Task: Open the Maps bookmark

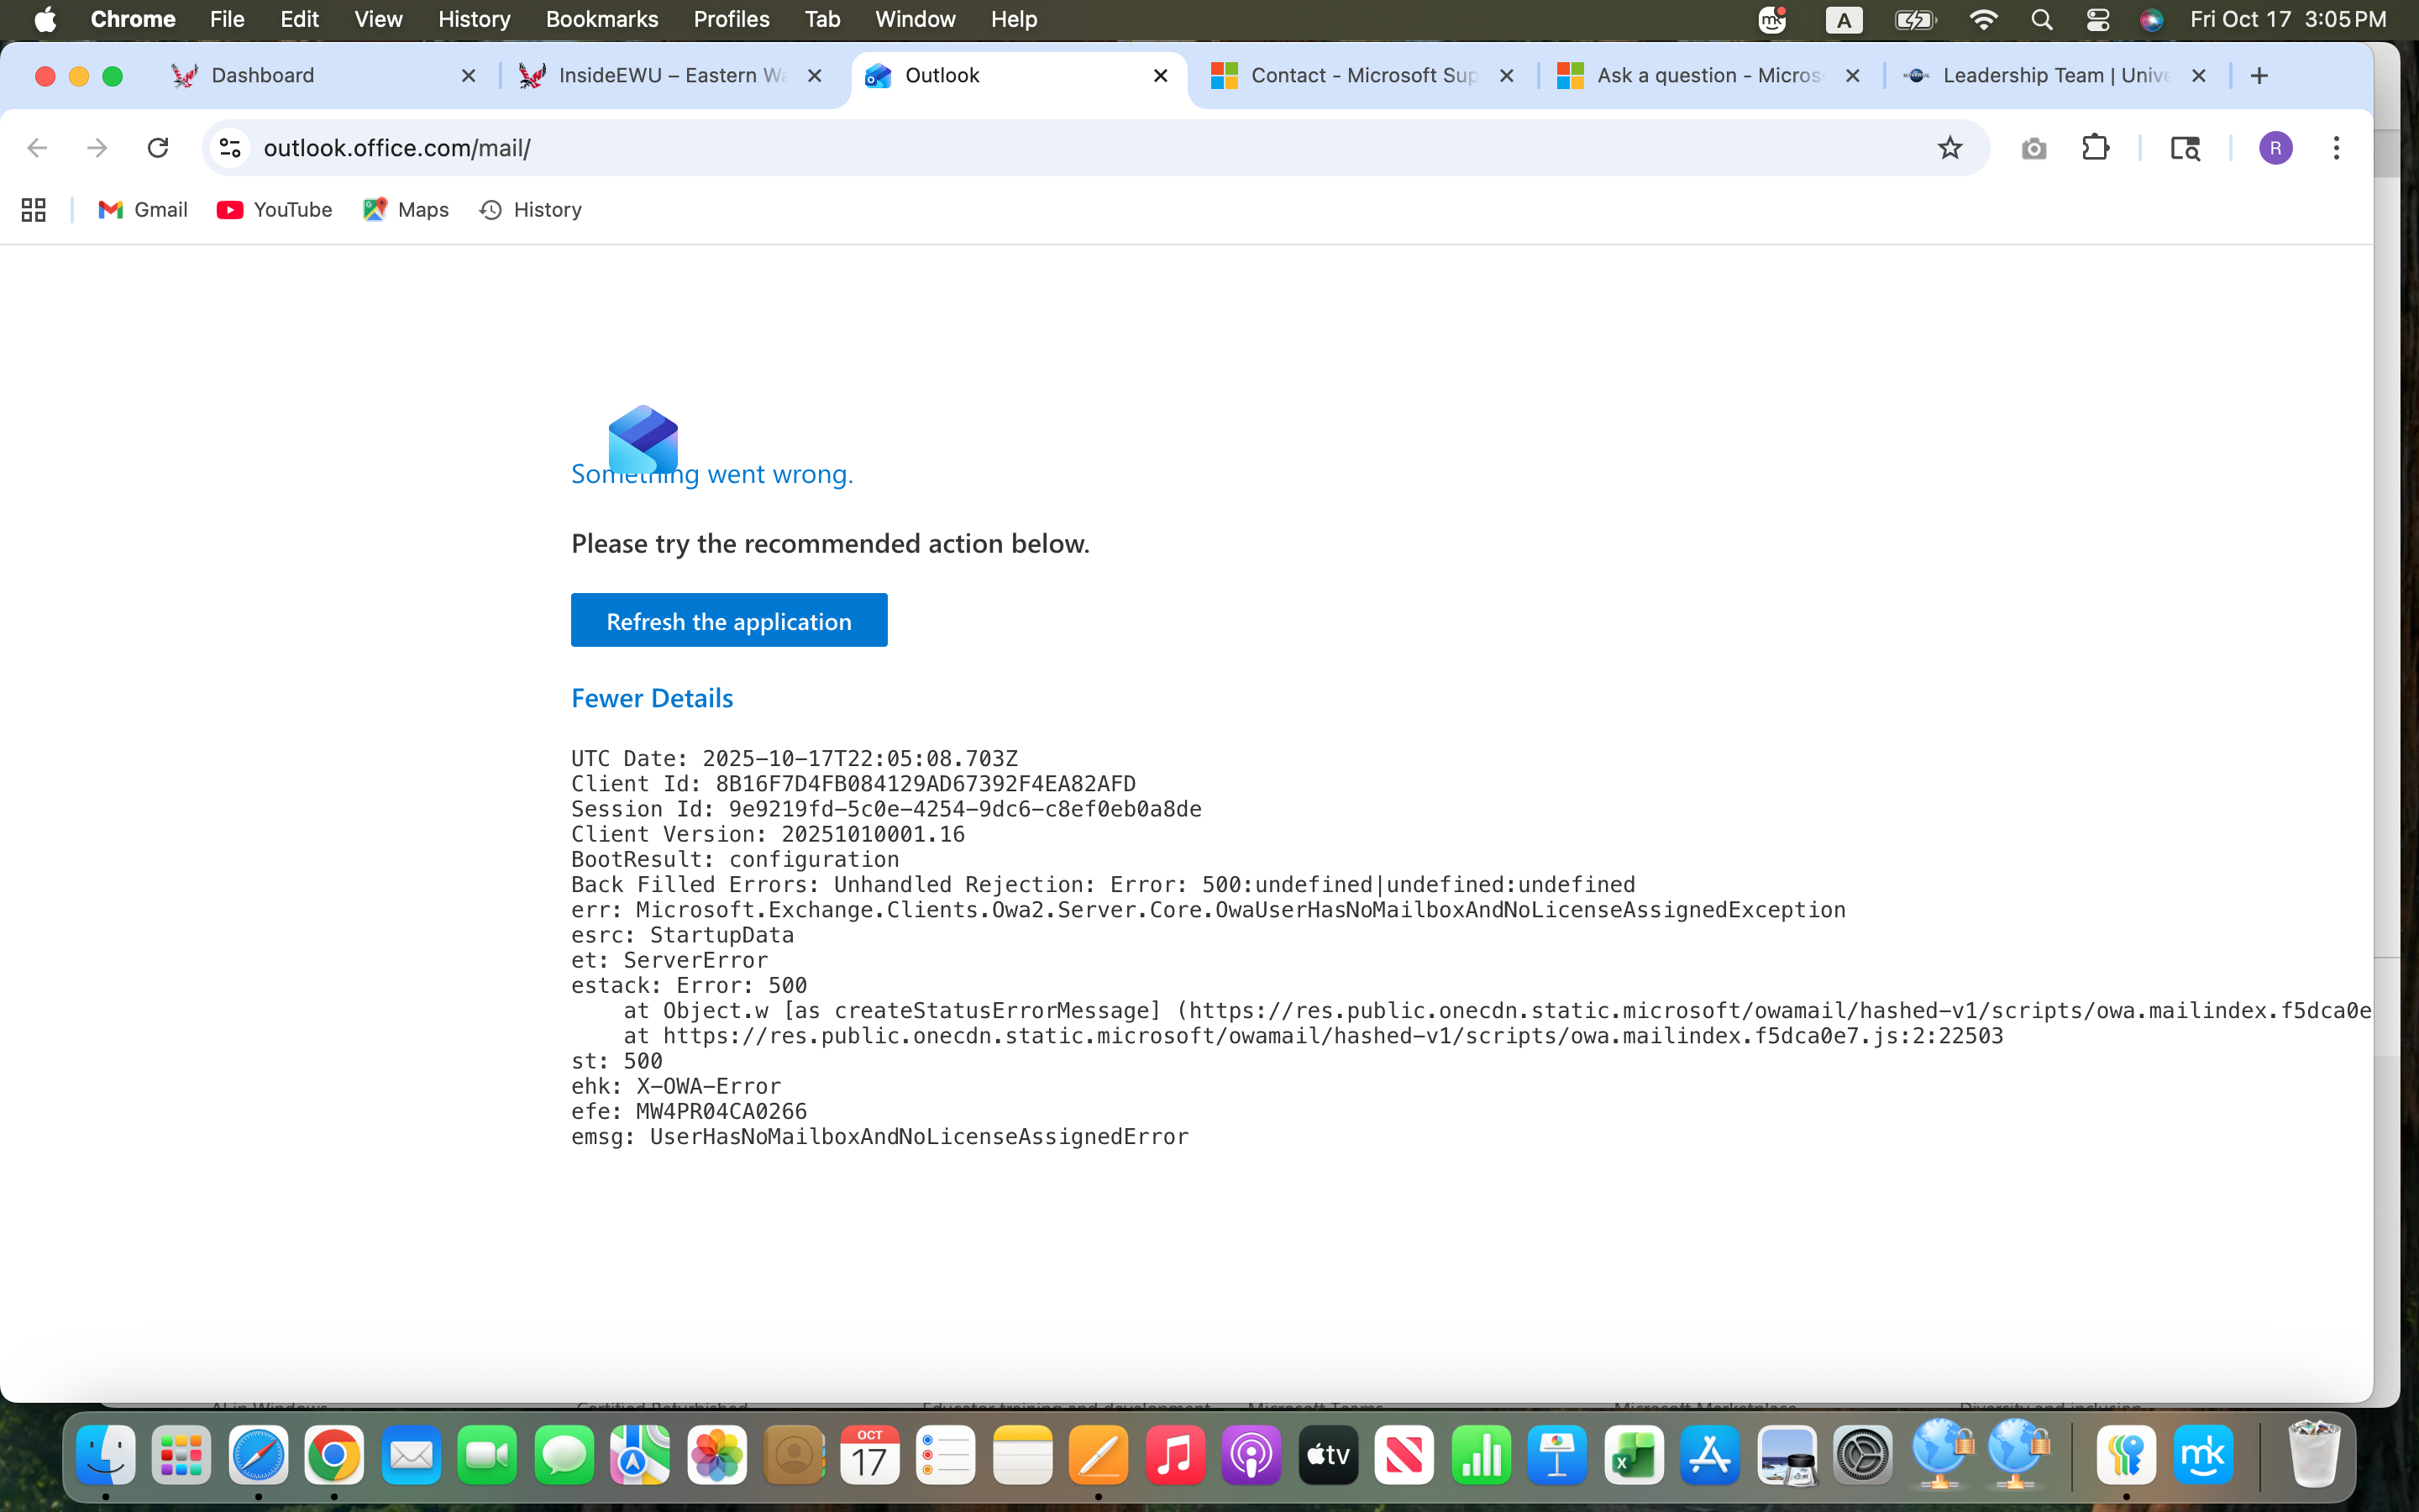Action: tap(406, 210)
